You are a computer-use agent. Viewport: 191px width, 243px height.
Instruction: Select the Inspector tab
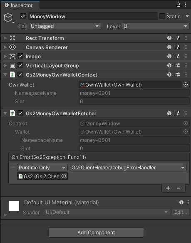click(x=20, y=5)
